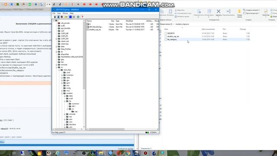This screenshot has height=156, width=277.
Task: Click the red record icon in taskbar
Action: tap(145, 153)
